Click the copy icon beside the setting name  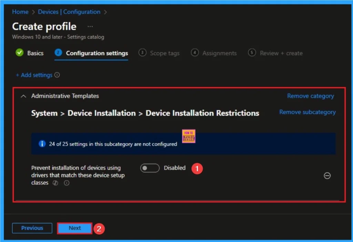click(55, 183)
